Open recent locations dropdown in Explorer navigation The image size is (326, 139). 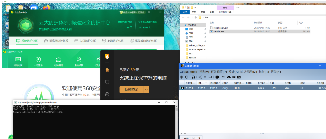point(192,18)
